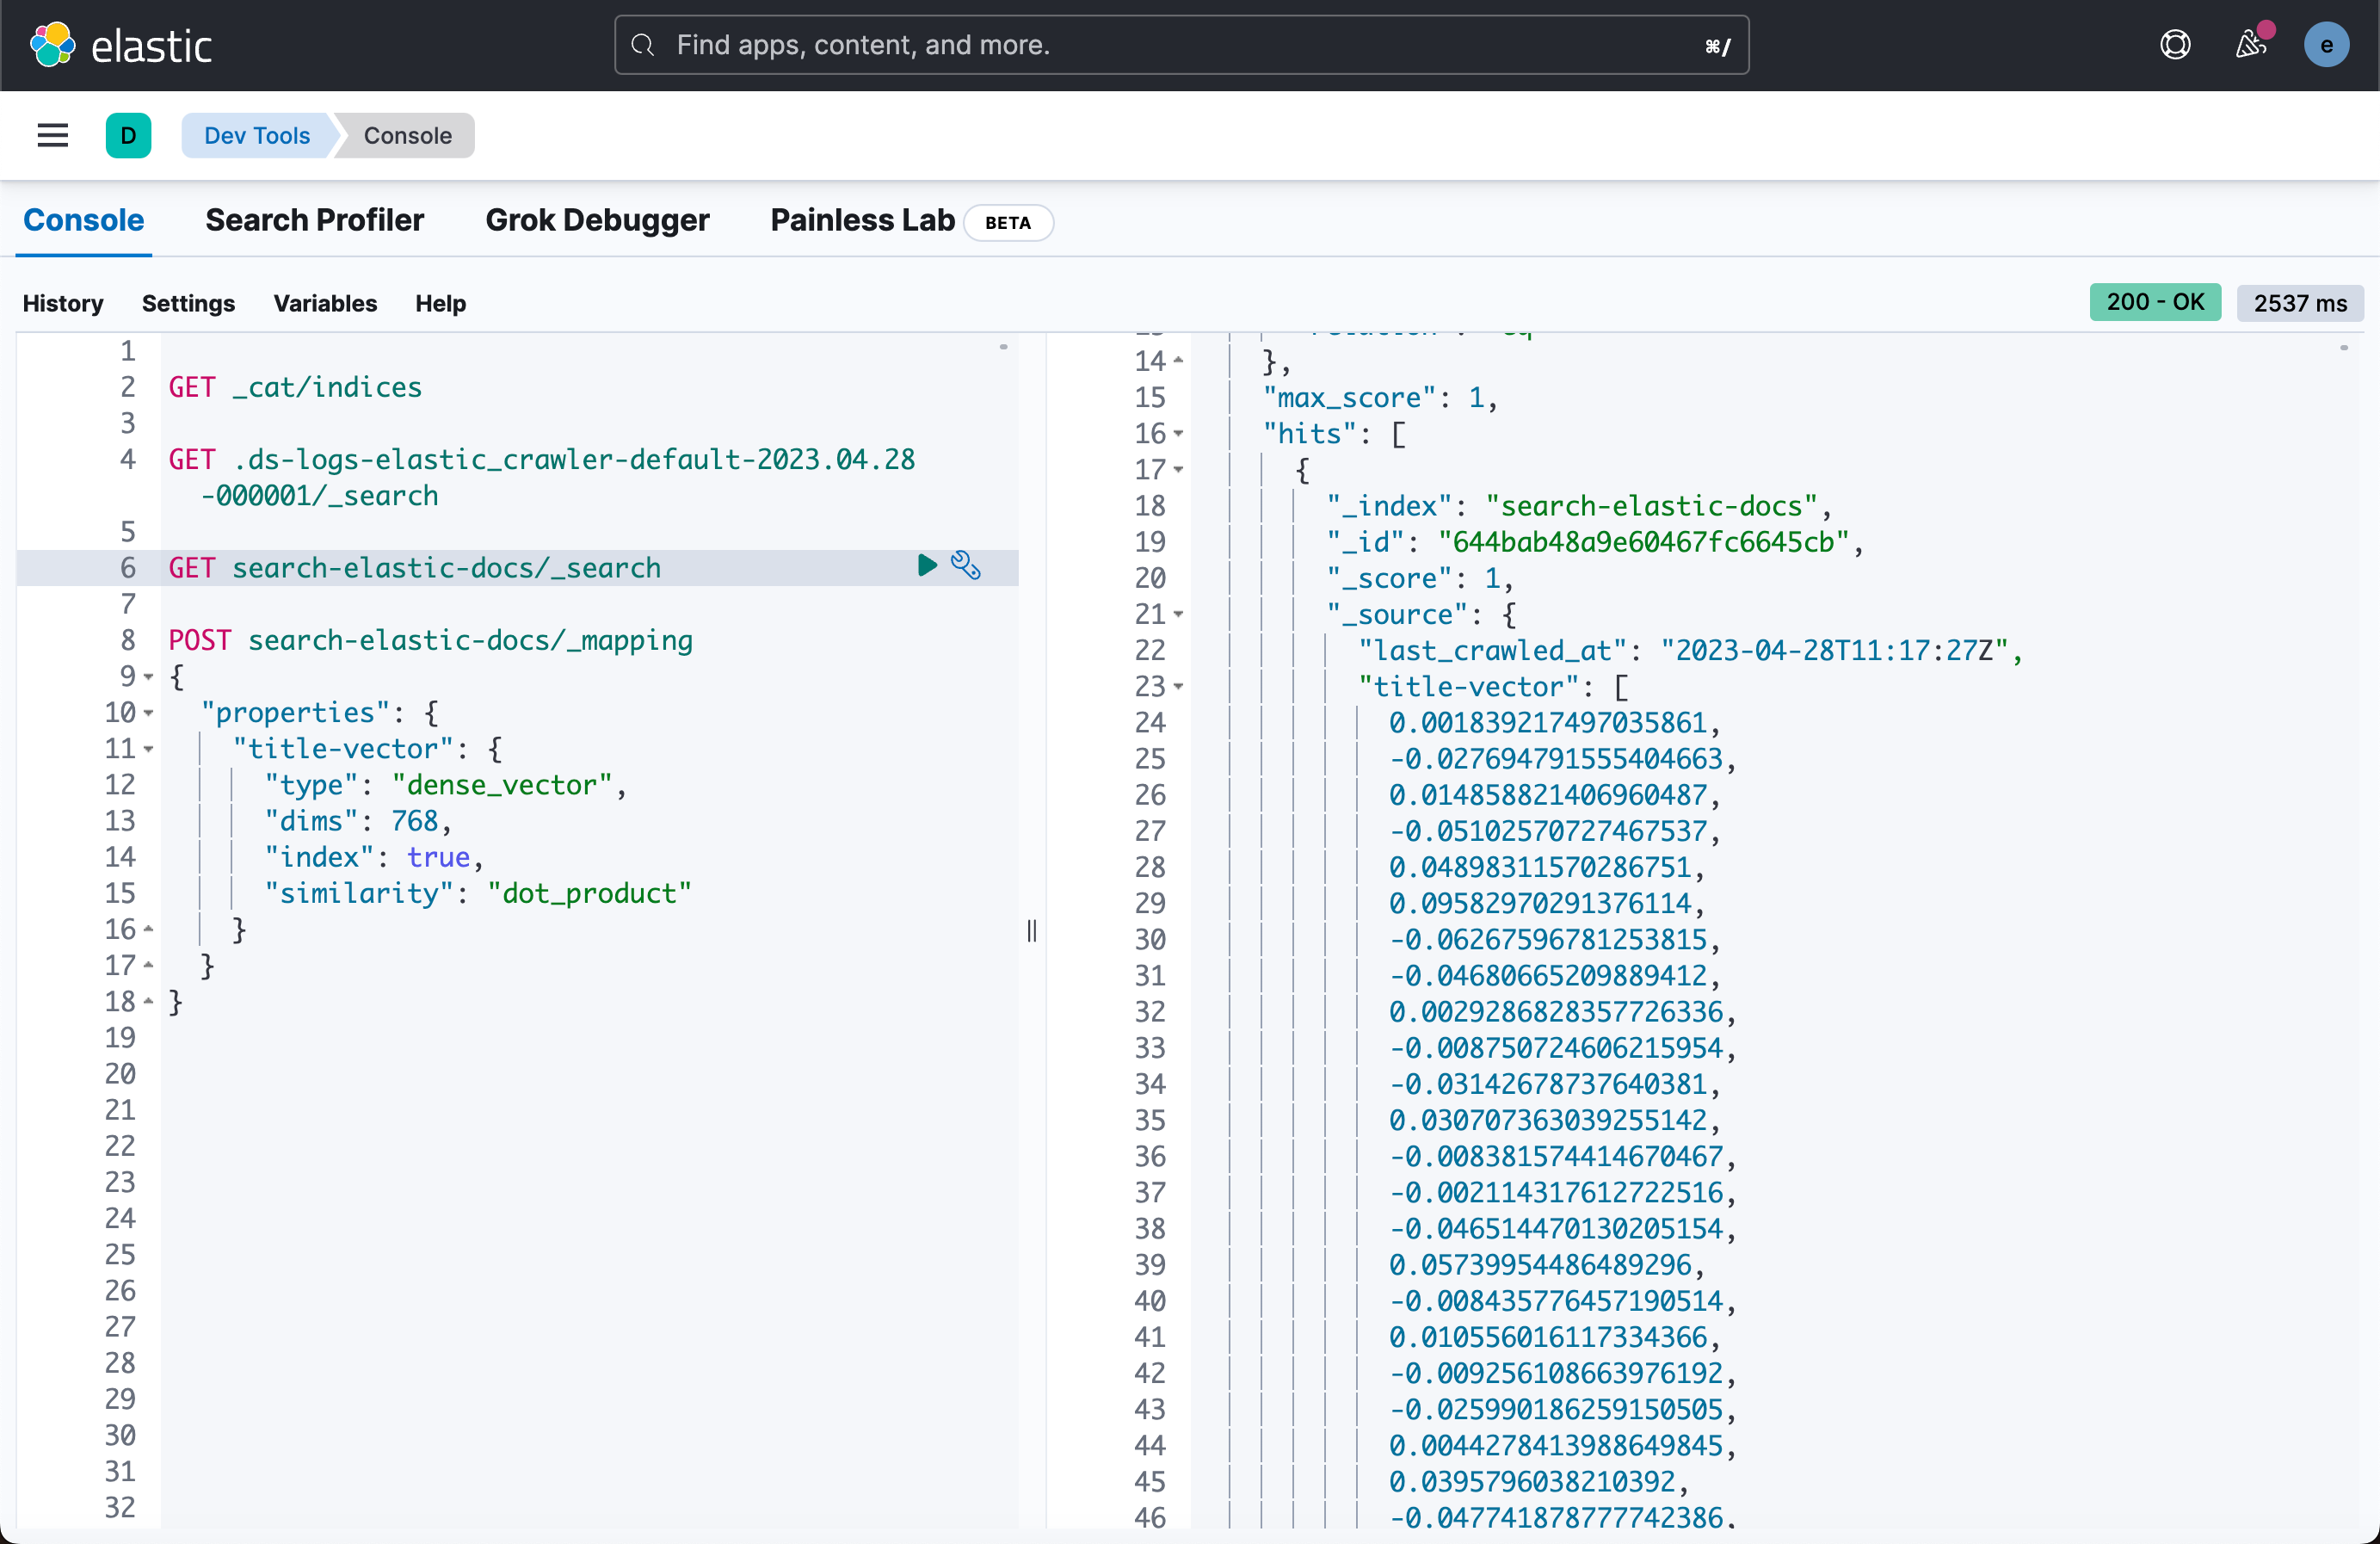
Task: Toggle the fold marker on editor line 17
Action: 149,965
